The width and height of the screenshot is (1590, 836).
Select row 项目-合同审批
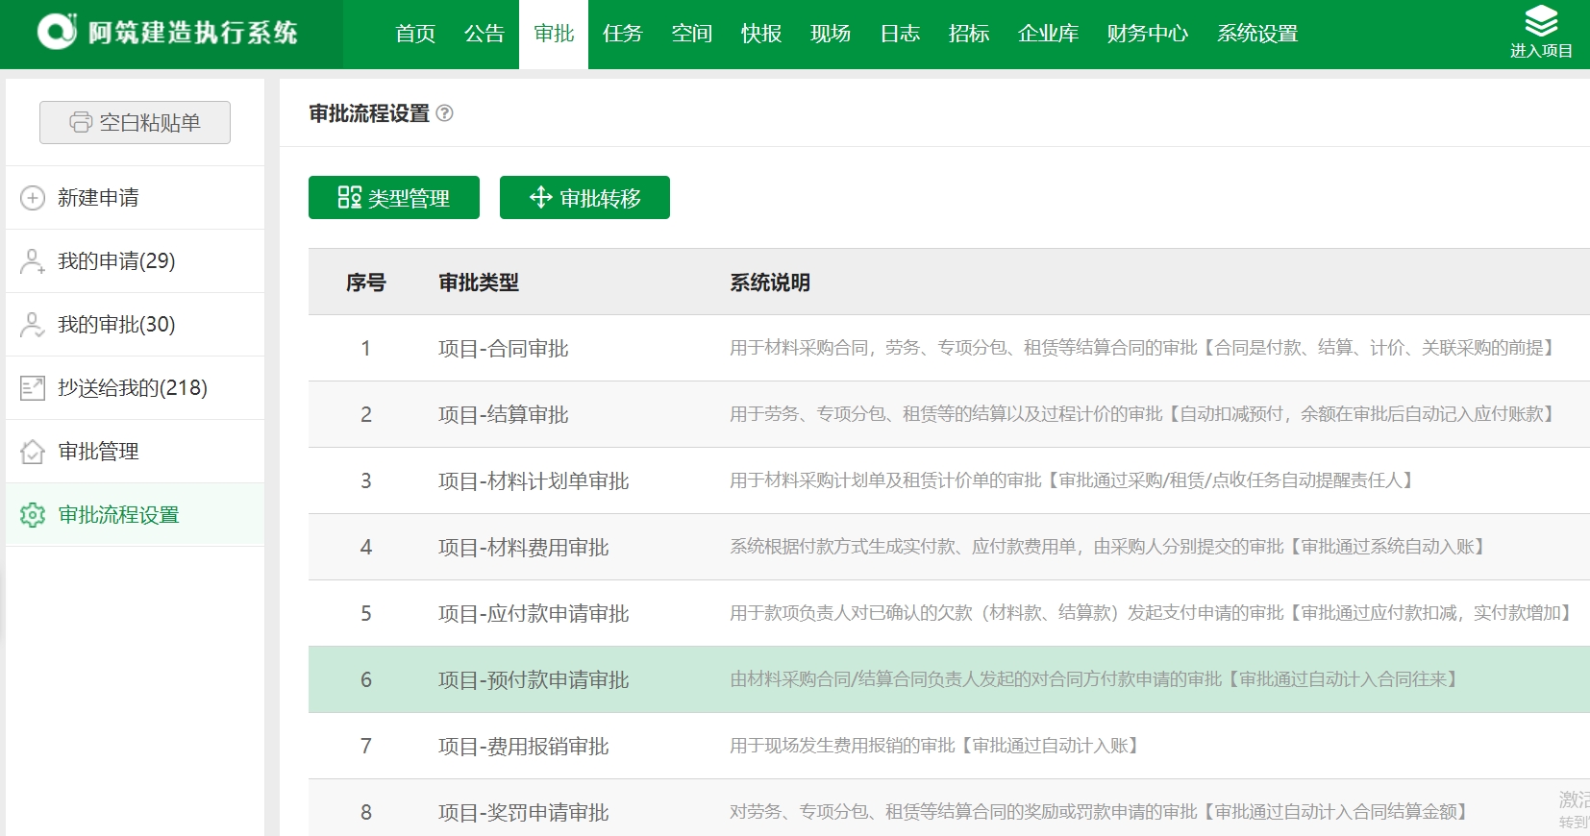tap(949, 348)
